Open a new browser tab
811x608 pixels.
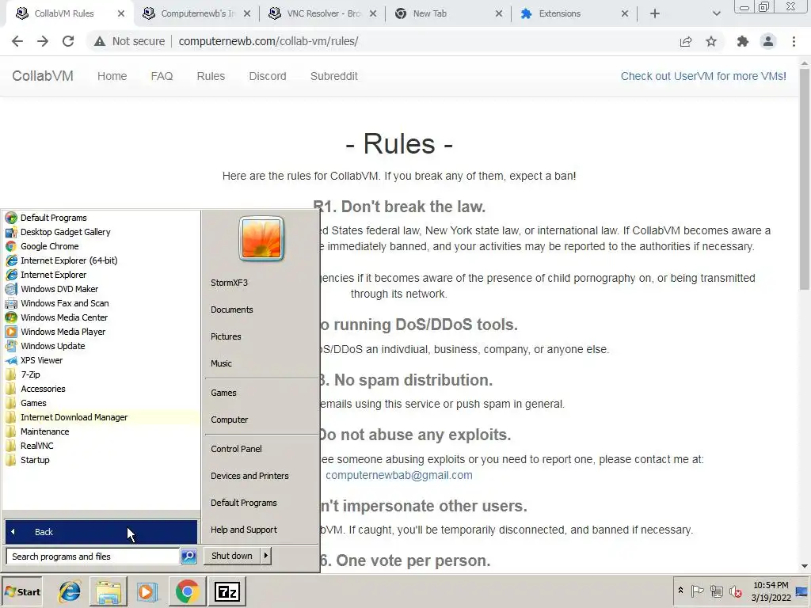(x=655, y=14)
